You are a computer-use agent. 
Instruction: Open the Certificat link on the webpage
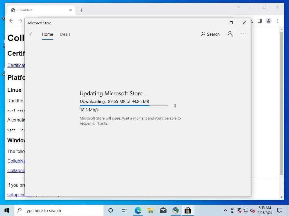16,65
